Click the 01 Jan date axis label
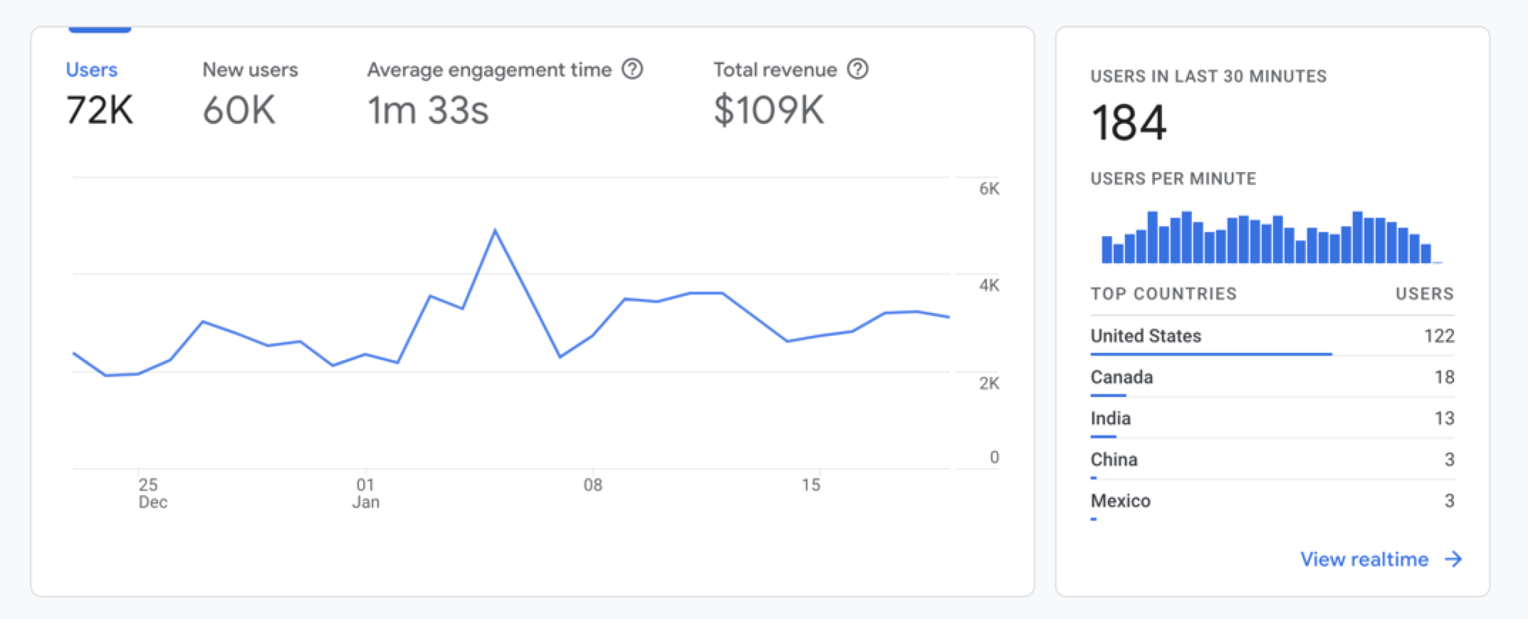1528x619 pixels. [365, 493]
